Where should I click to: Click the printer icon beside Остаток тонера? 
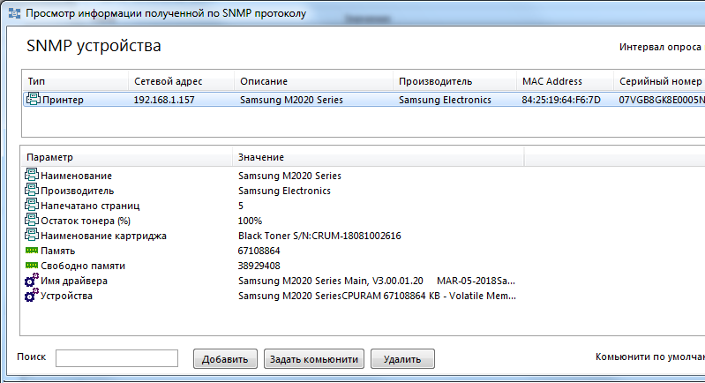[x=32, y=221]
